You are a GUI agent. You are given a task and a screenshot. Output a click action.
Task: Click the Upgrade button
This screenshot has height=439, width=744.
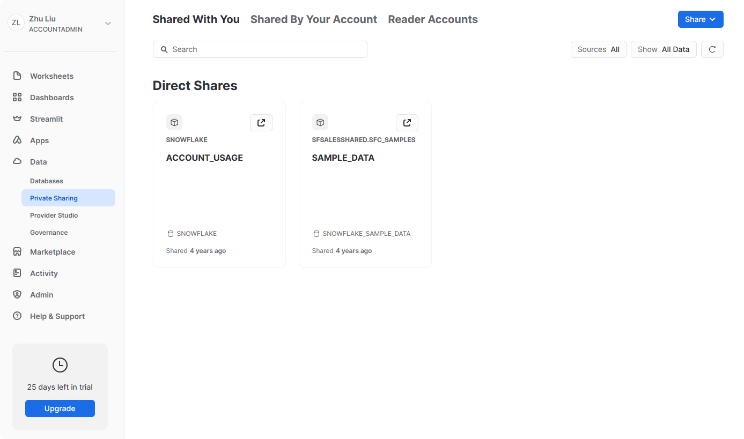pyautogui.click(x=60, y=408)
